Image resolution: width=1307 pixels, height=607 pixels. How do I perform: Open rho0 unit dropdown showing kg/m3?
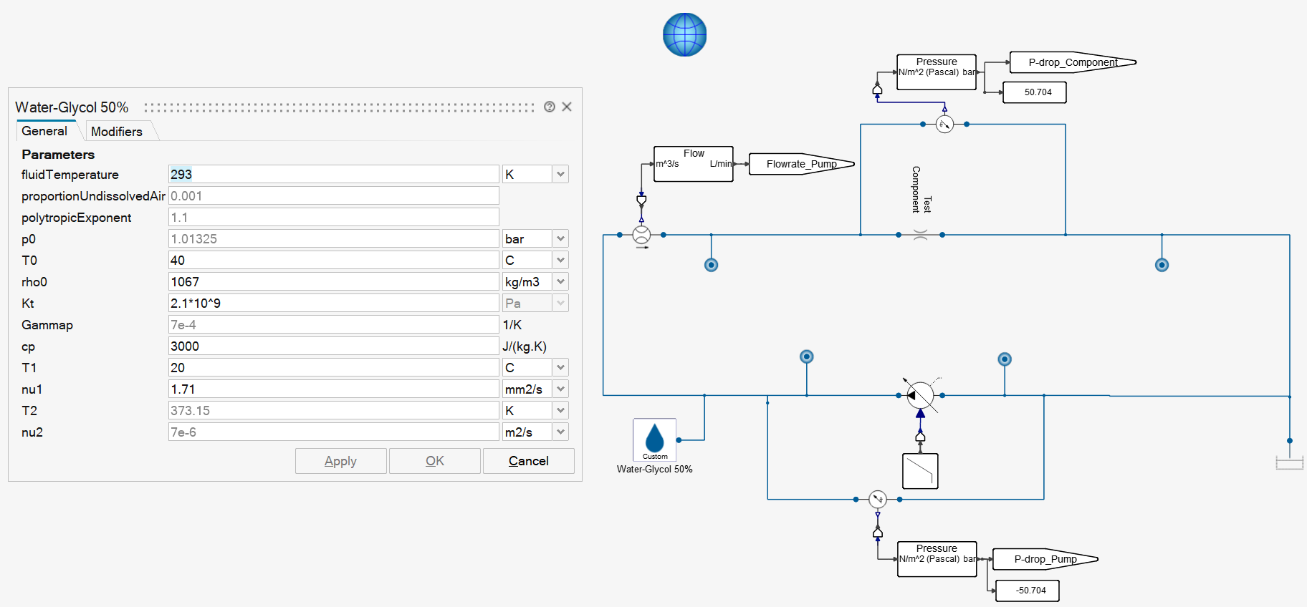tap(561, 281)
